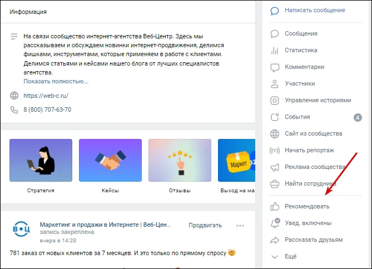Click the chat bubble icon next to Сообщения
This screenshot has width=372, height=269.
pyautogui.click(x=275, y=34)
